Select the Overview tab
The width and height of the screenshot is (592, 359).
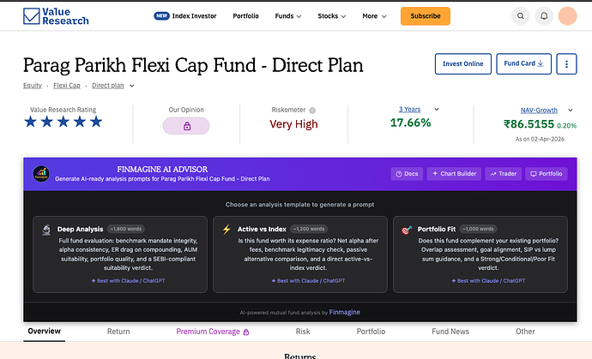pyautogui.click(x=44, y=331)
